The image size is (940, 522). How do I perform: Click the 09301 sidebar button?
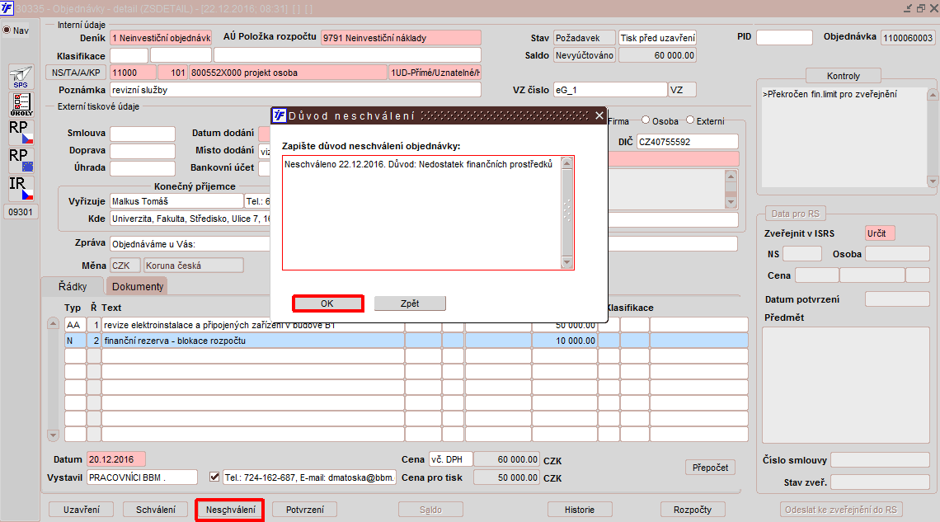tap(21, 212)
